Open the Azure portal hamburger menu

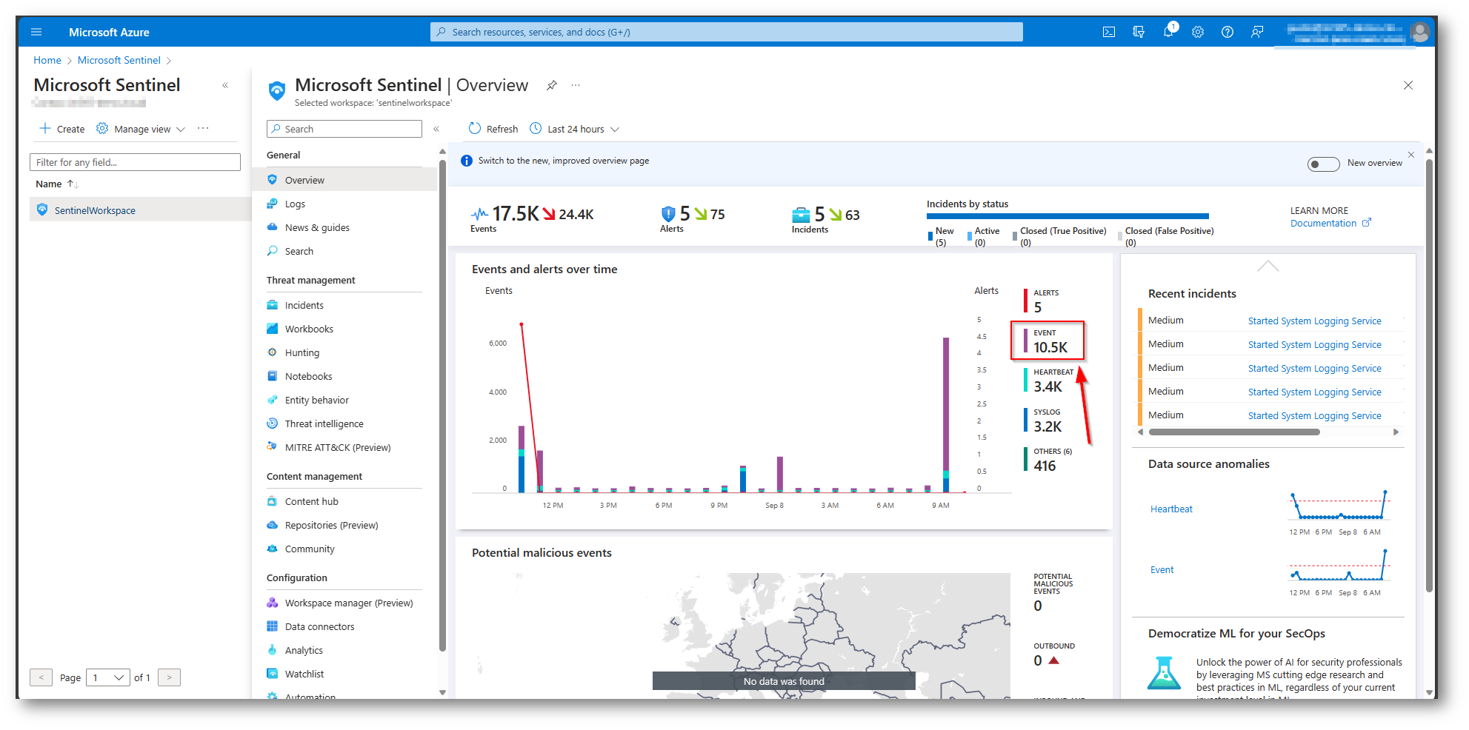pyautogui.click(x=36, y=32)
